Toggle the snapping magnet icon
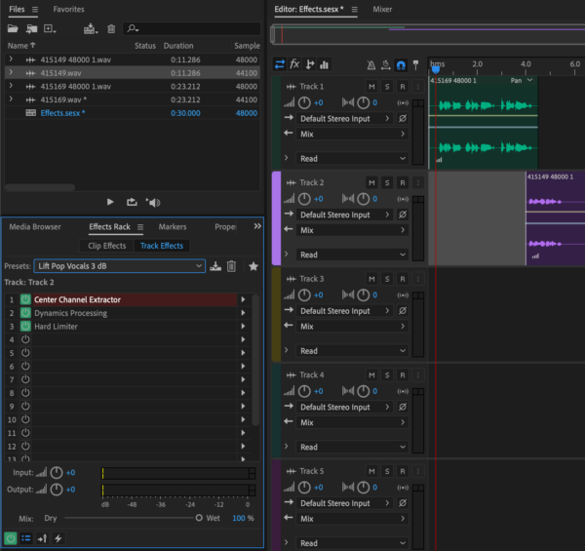The height and width of the screenshot is (551, 585). 401,65
